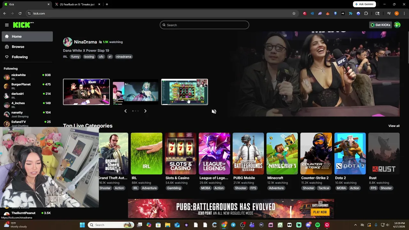
Task: Open the Windows Start menu
Action: click(82, 225)
